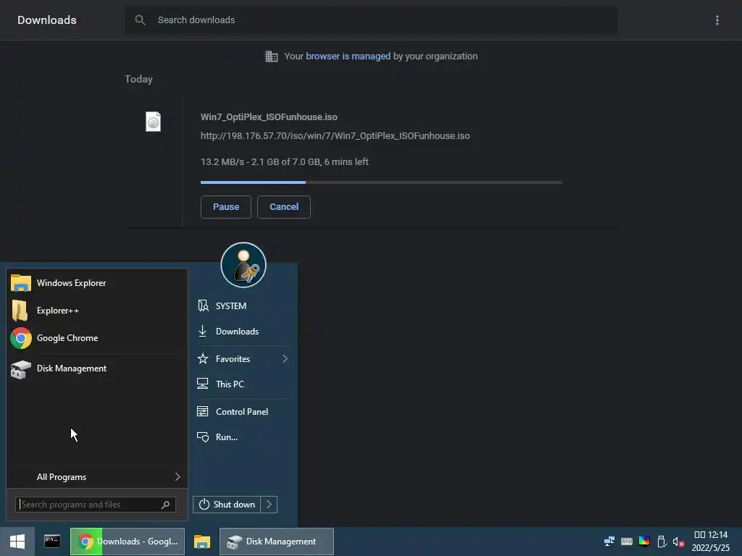Click the Windows Explorer folder icon

click(21, 283)
